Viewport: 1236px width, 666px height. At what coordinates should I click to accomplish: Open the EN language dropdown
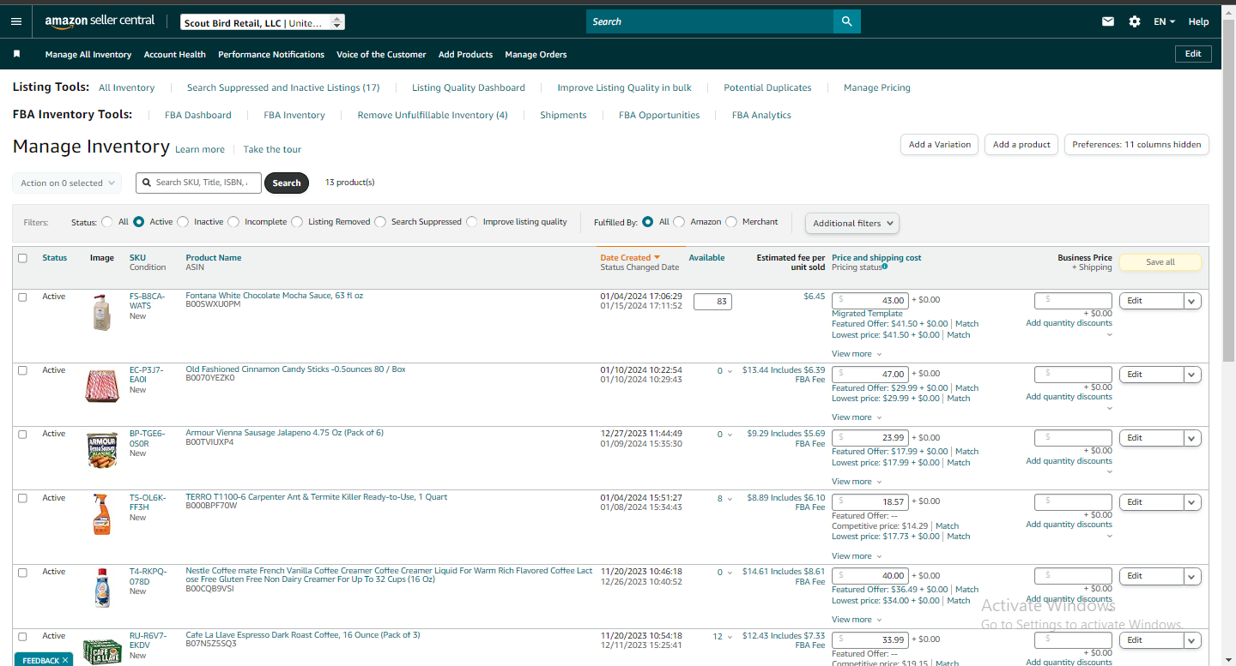(x=1165, y=21)
